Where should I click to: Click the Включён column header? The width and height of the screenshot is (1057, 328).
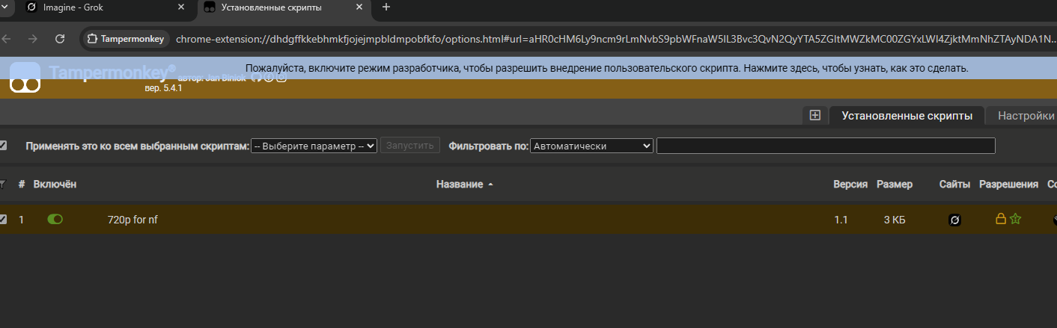click(x=55, y=185)
